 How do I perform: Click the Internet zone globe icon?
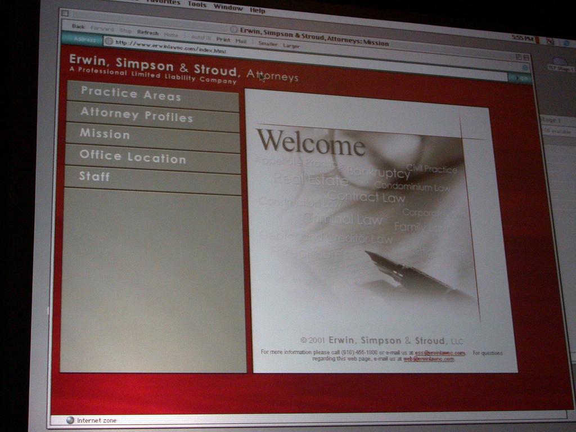click(x=70, y=420)
